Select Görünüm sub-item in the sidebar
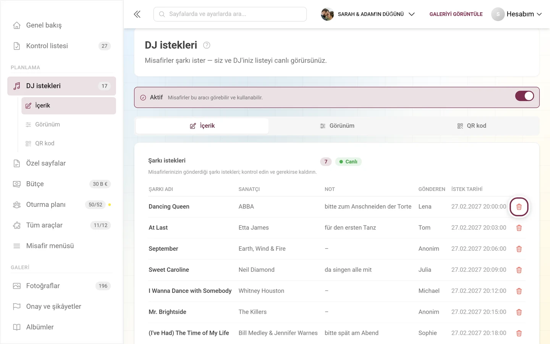Screen dimensions: 550x344 69,125
